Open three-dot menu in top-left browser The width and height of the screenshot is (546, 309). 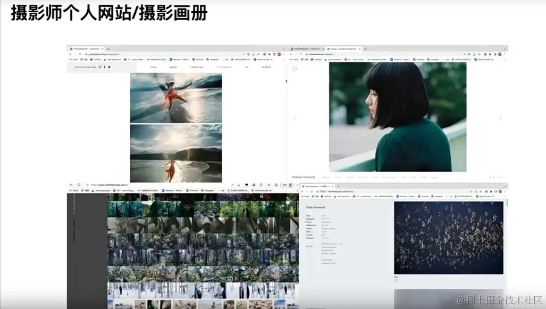point(284,54)
